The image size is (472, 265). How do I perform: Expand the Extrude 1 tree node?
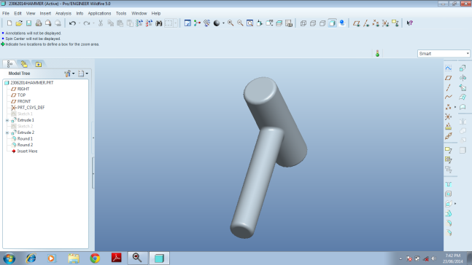[7, 120]
